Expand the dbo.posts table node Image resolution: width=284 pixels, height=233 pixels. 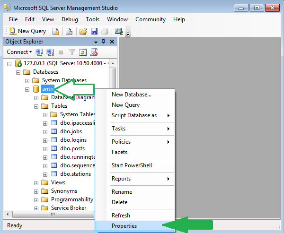coord(45,149)
